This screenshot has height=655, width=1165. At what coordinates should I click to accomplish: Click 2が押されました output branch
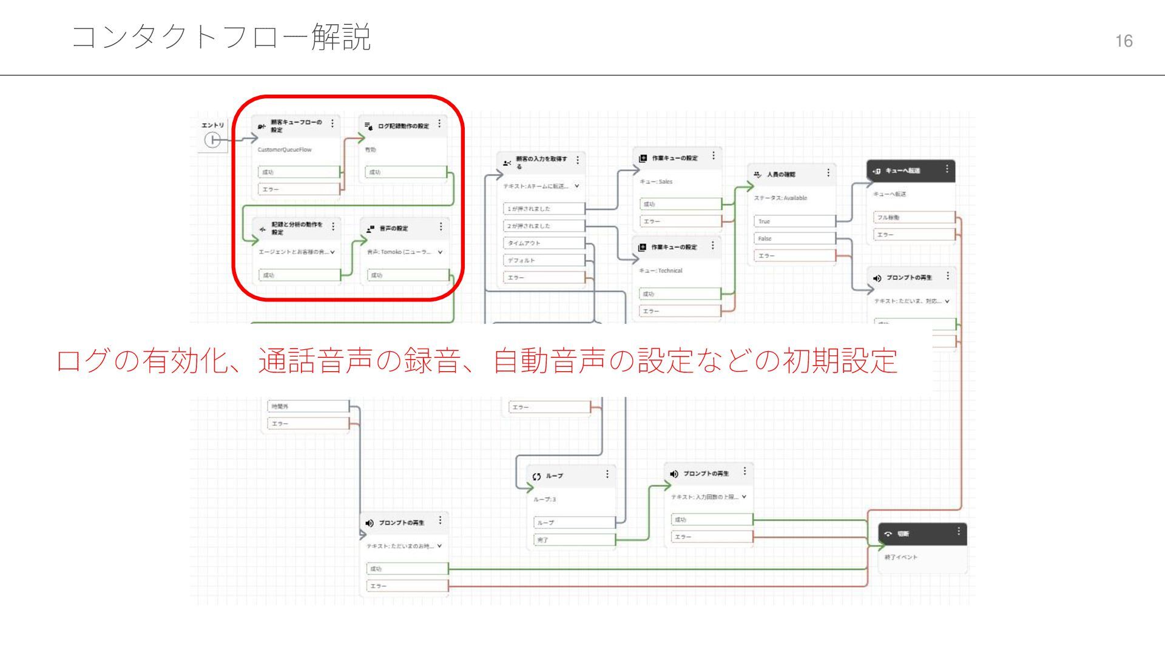[x=544, y=226]
